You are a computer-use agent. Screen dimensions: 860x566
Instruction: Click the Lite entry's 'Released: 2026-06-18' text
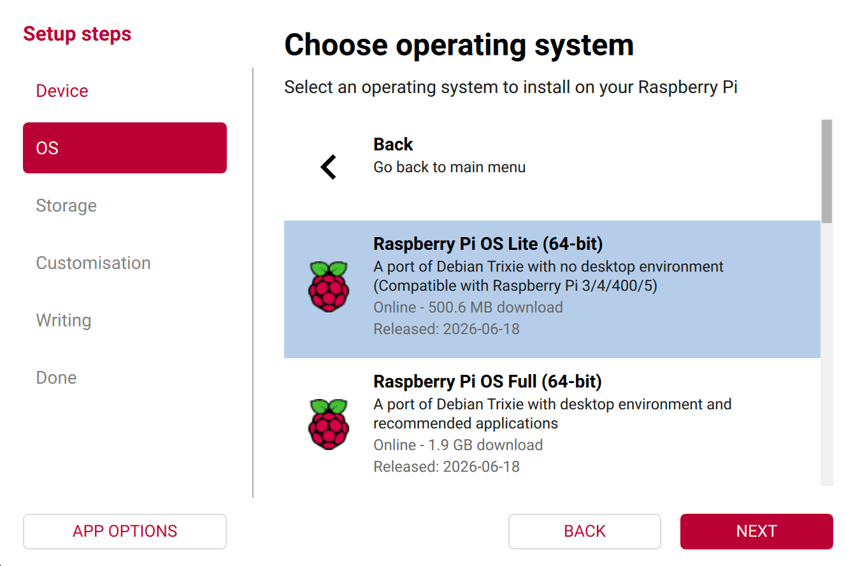[x=447, y=329]
